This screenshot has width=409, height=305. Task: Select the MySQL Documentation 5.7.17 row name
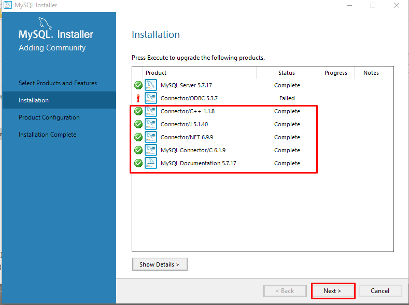click(x=198, y=163)
